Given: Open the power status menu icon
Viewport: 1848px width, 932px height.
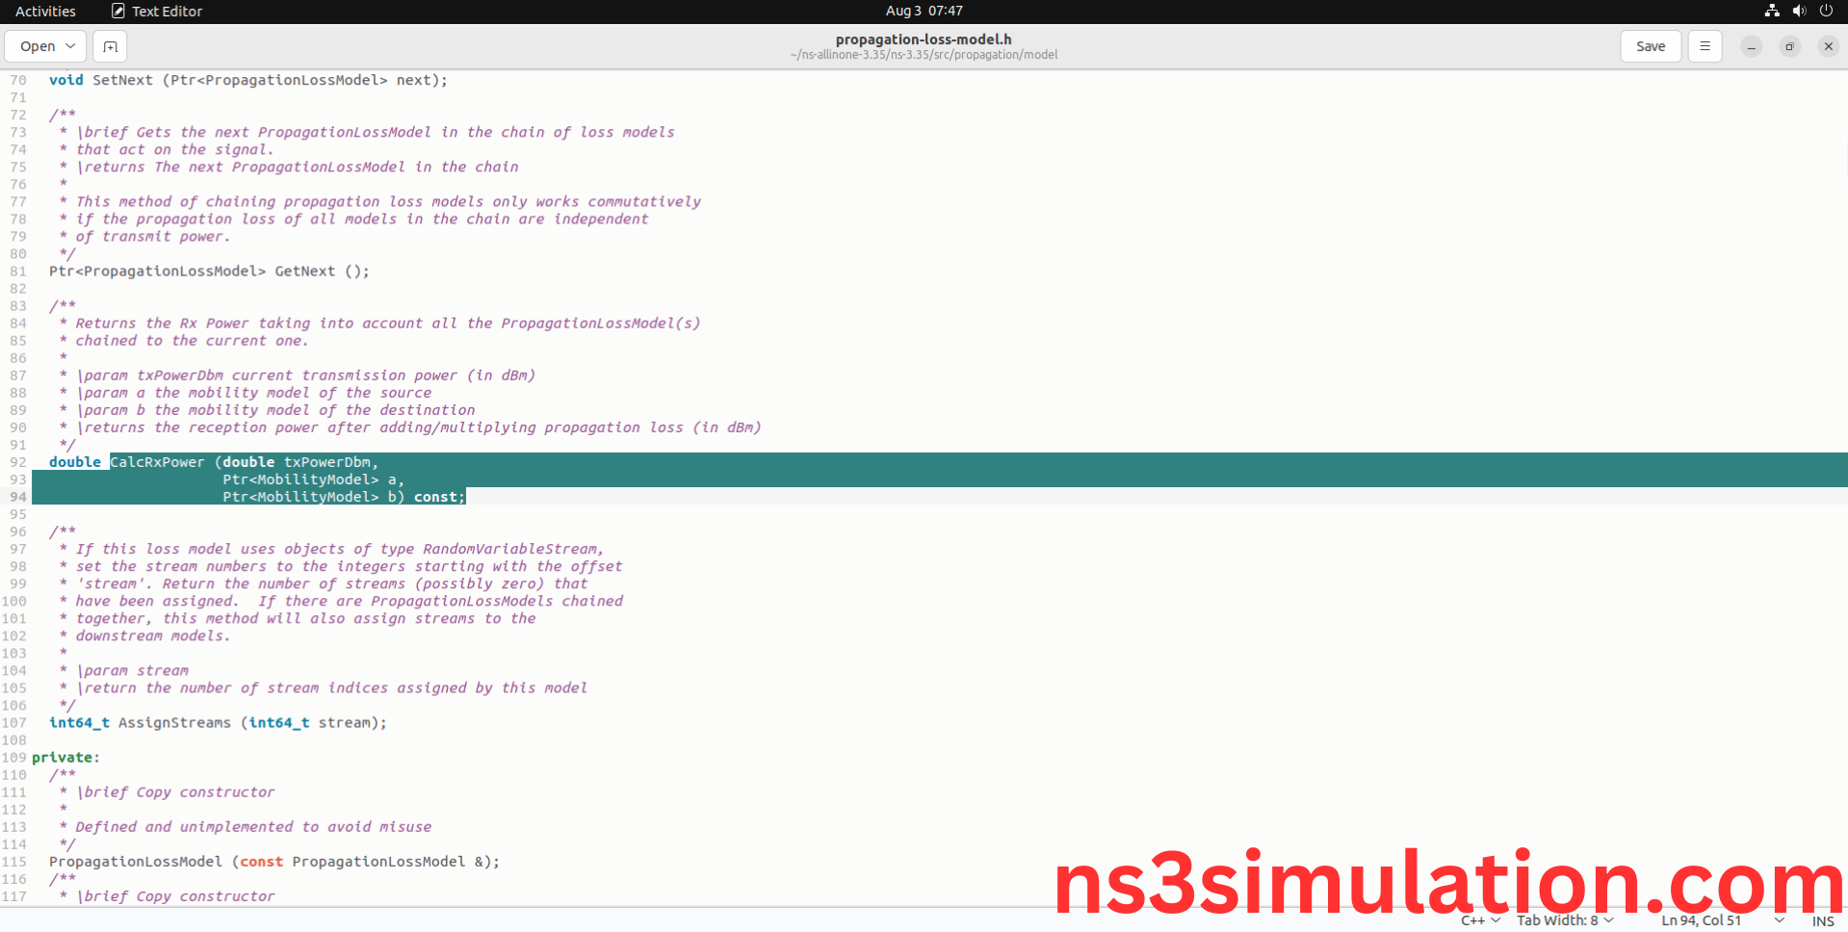Looking at the screenshot, I should coord(1826,11).
